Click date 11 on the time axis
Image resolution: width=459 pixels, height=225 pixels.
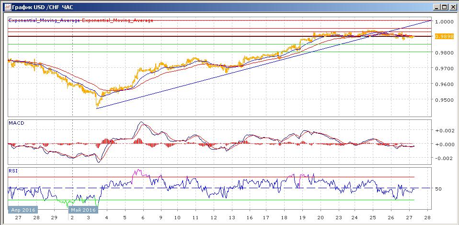click(195, 218)
